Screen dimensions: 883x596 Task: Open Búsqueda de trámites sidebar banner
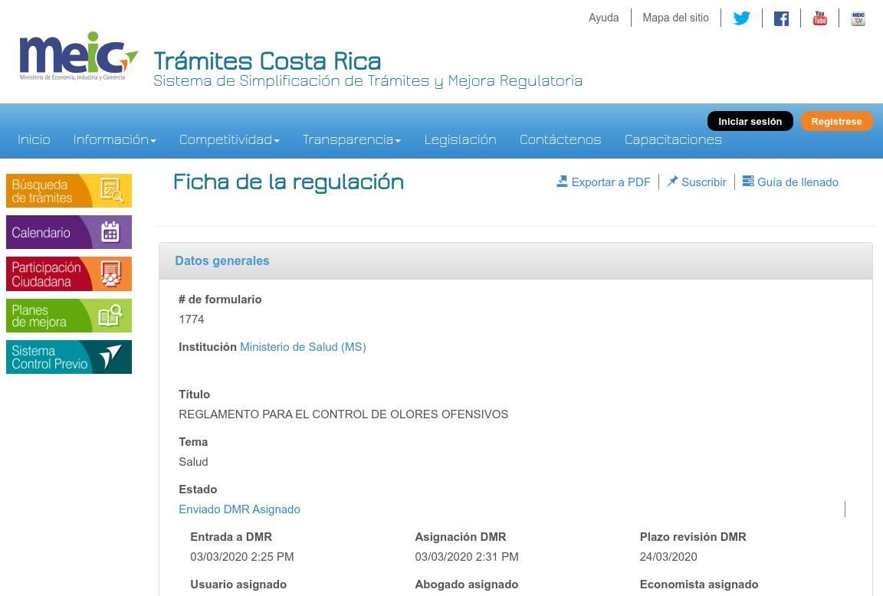point(69,191)
